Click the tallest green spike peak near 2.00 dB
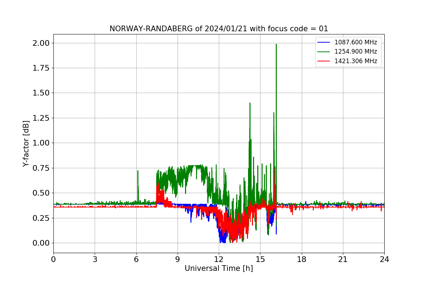The height and width of the screenshot is (284, 427). [276, 45]
